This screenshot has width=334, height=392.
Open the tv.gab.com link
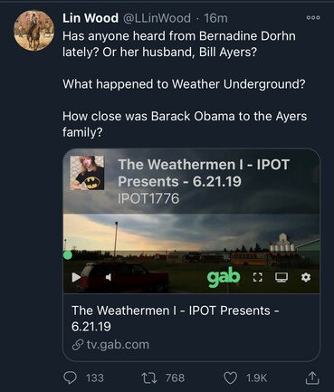click(110, 344)
